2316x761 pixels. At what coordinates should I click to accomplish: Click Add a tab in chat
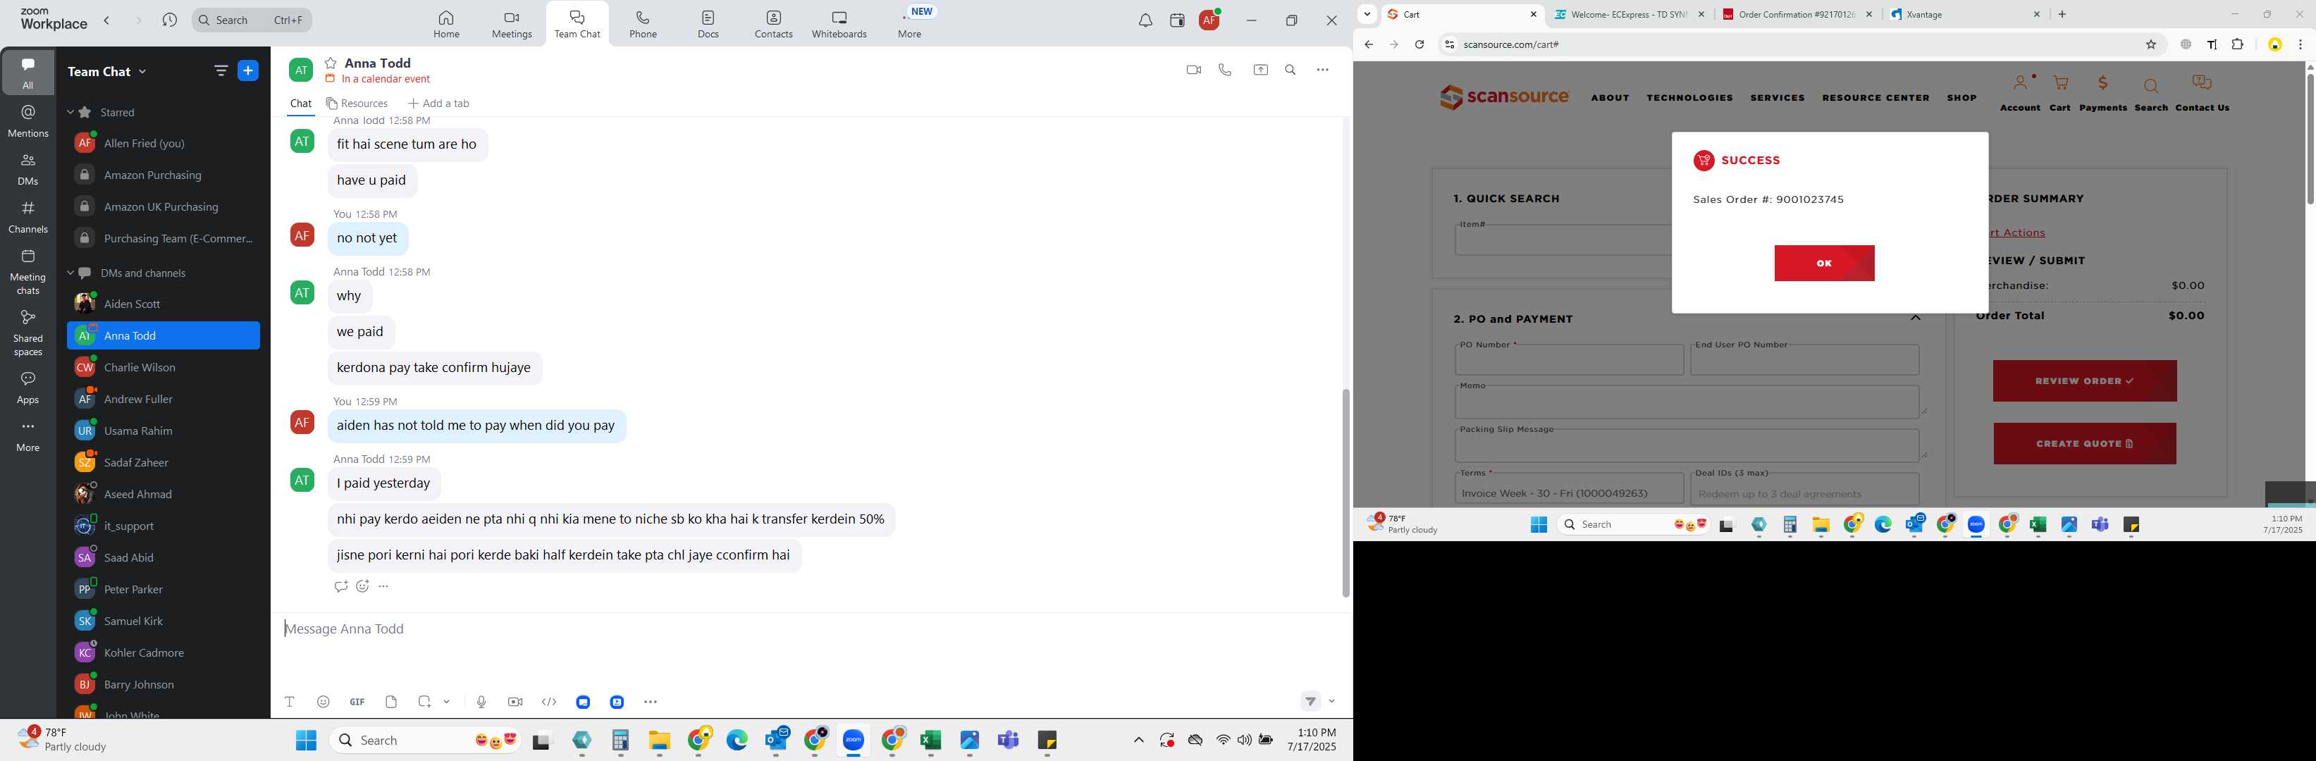point(439,104)
